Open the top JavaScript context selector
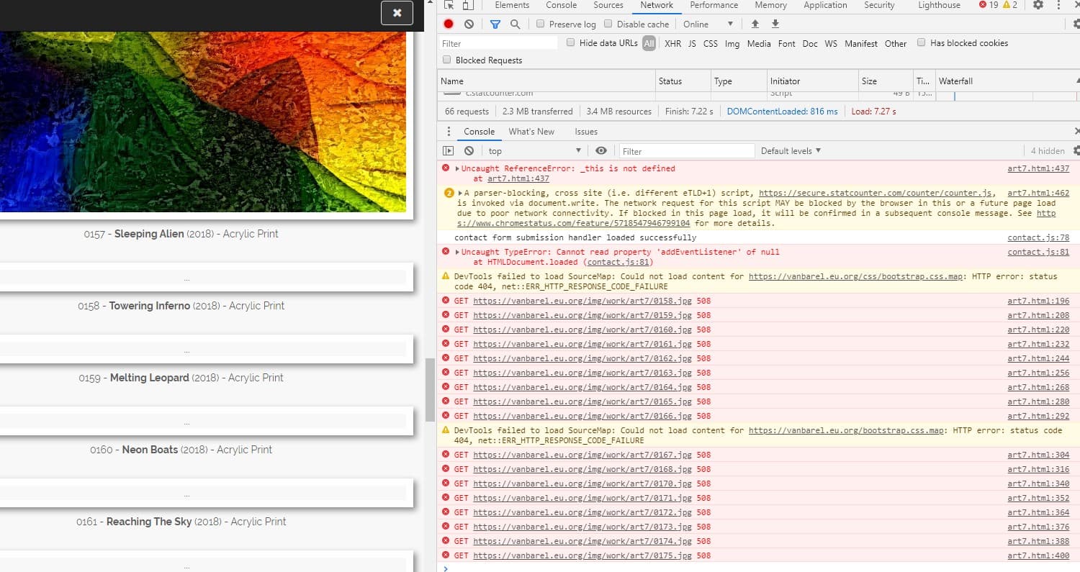The height and width of the screenshot is (572, 1080). tap(534, 151)
